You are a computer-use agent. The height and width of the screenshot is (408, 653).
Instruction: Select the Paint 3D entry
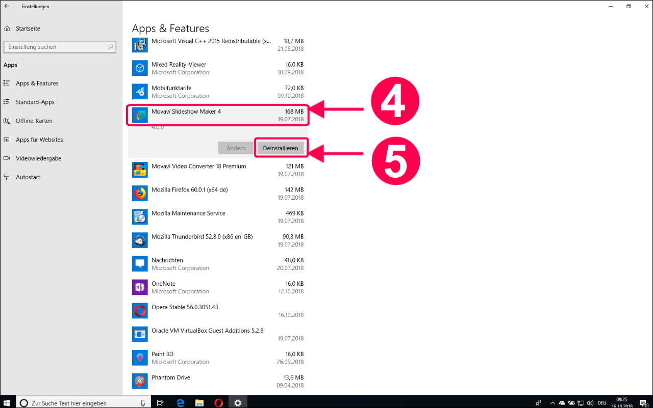(218, 358)
